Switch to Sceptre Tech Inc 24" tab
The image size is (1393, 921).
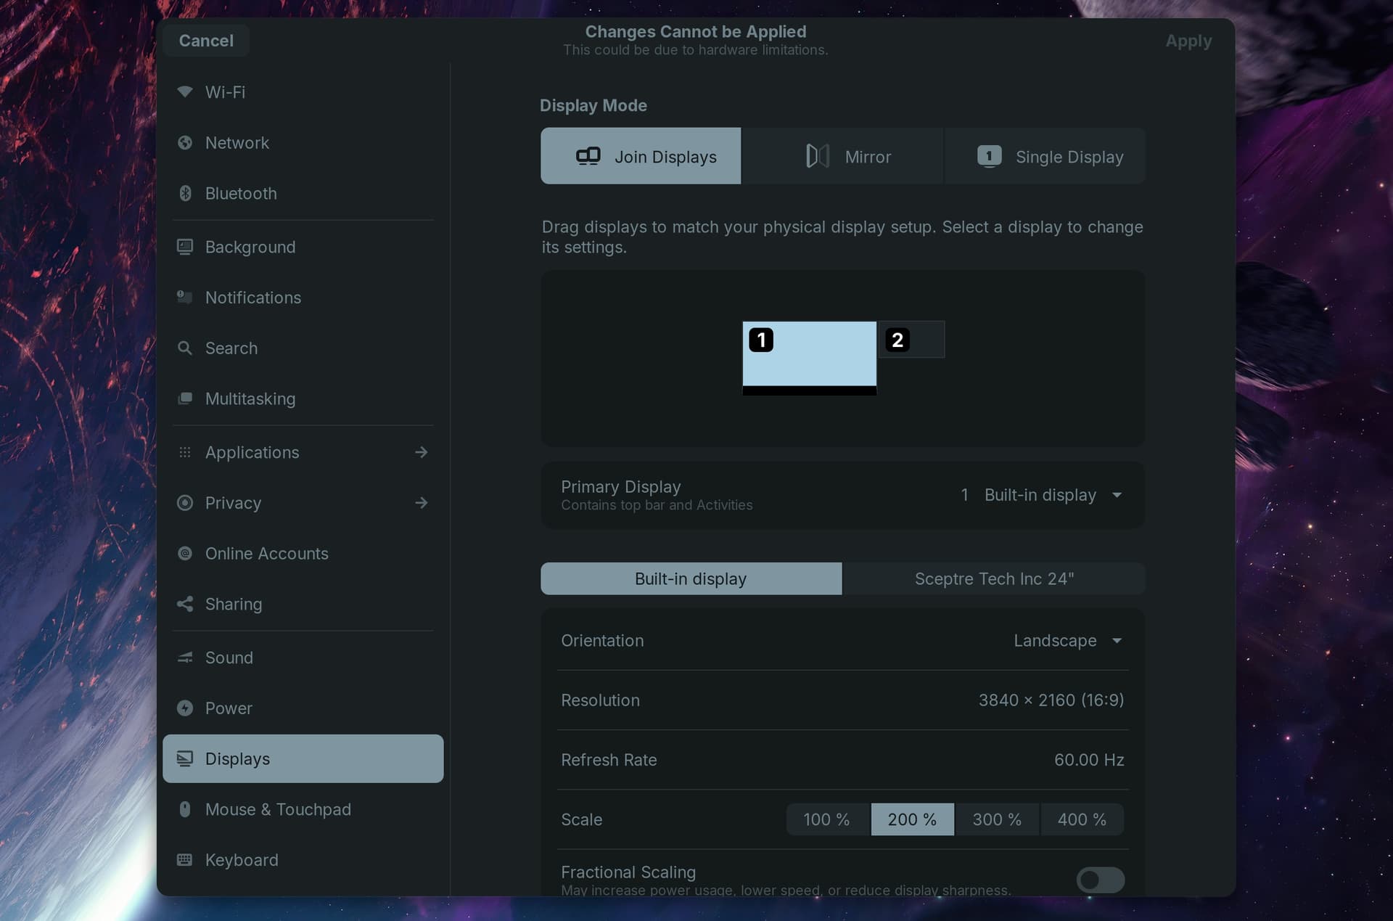[993, 578]
